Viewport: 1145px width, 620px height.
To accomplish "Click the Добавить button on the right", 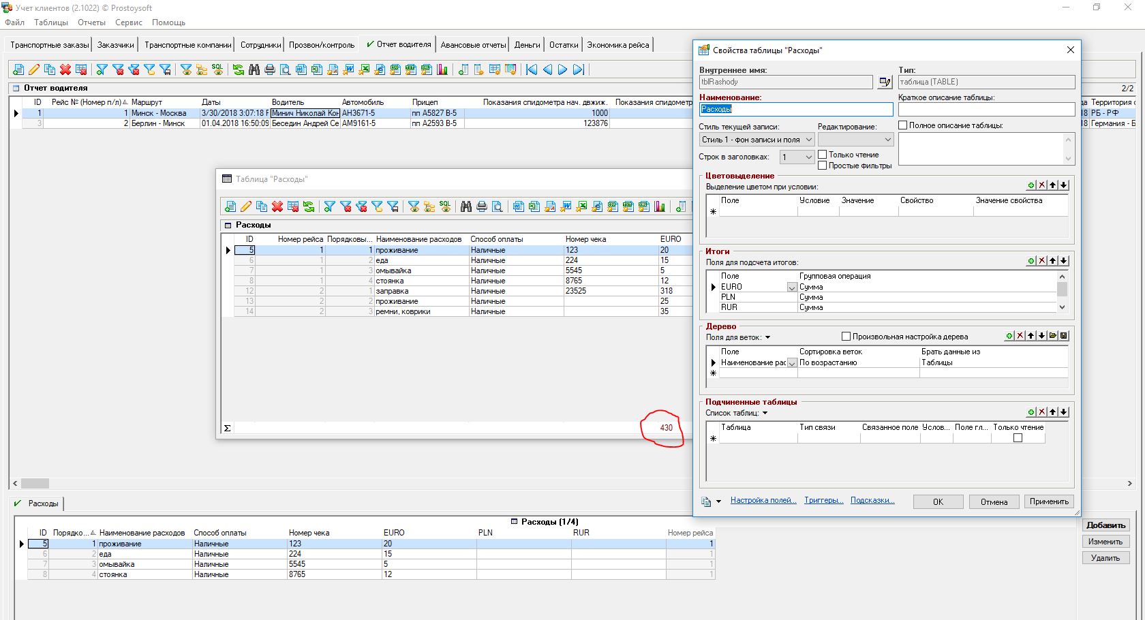I will 1105,525.
